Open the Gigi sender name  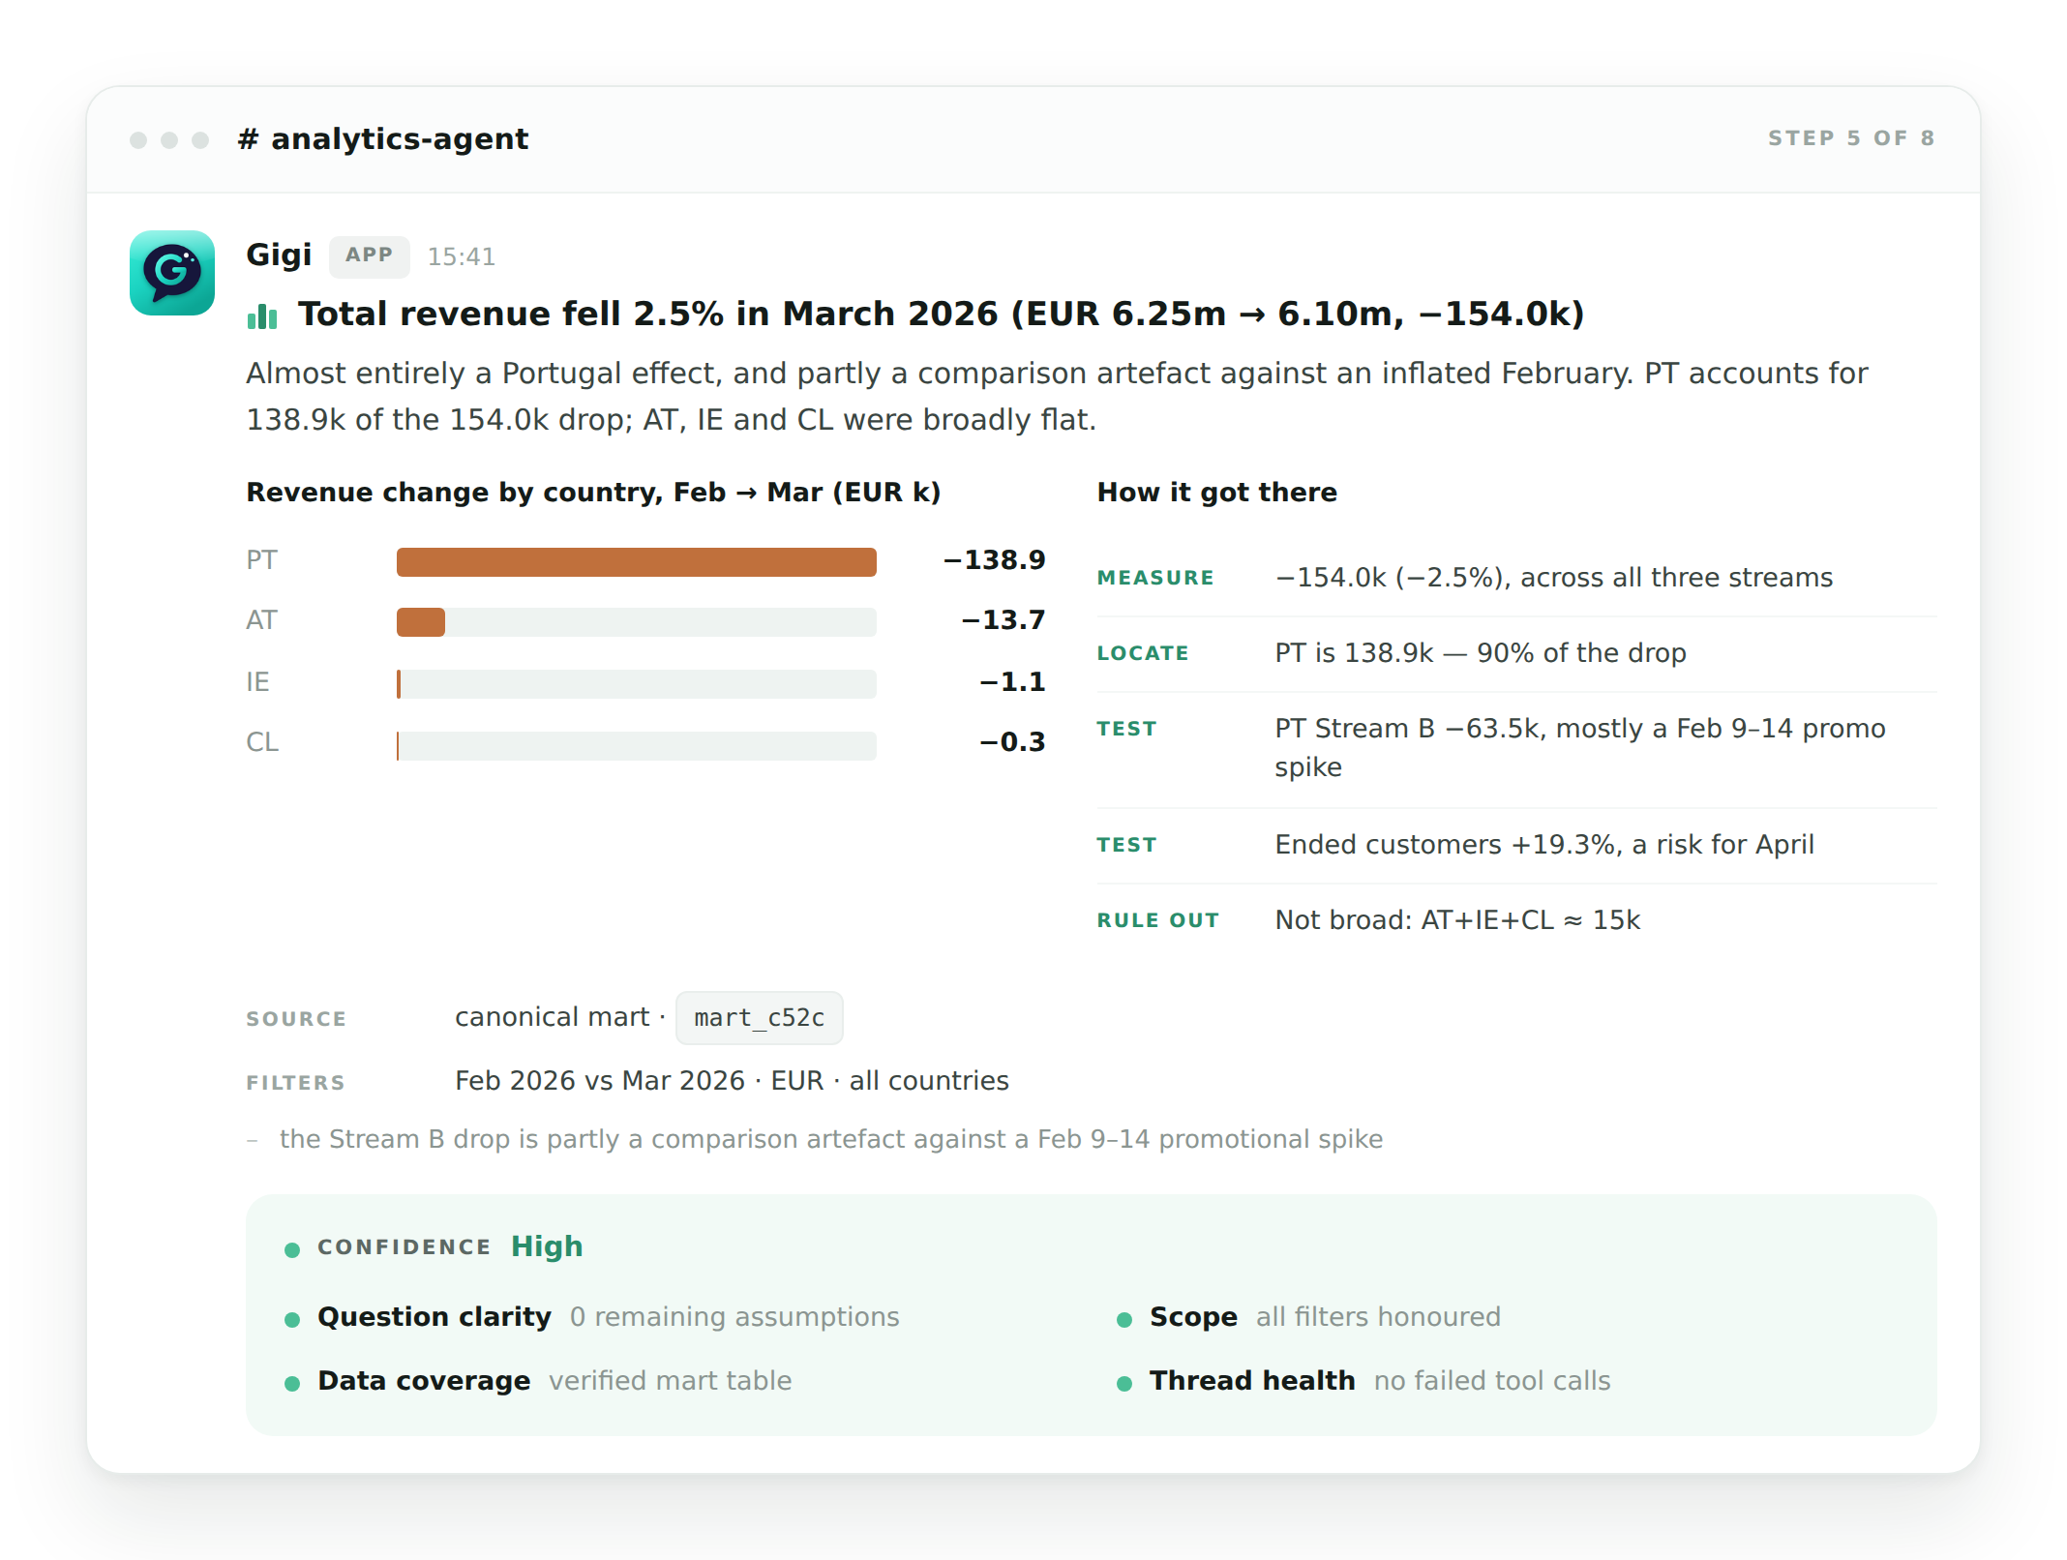tap(279, 255)
